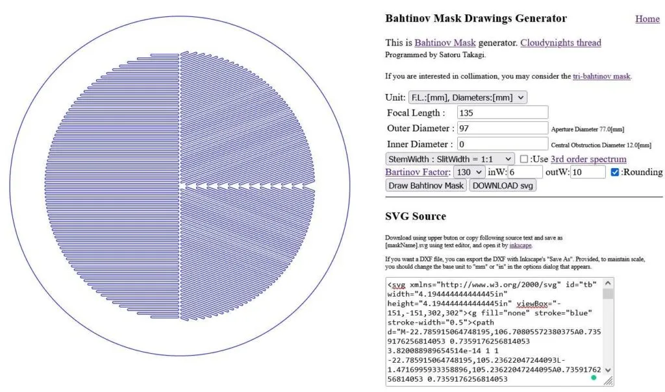Enable the Use 3rd order spectrum checkbox
This screenshot has width=665, height=392.
click(x=524, y=159)
